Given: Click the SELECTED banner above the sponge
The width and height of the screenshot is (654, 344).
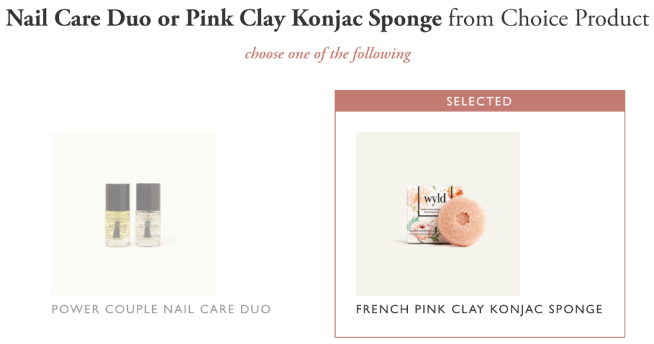Looking at the screenshot, I should [479, 101].
